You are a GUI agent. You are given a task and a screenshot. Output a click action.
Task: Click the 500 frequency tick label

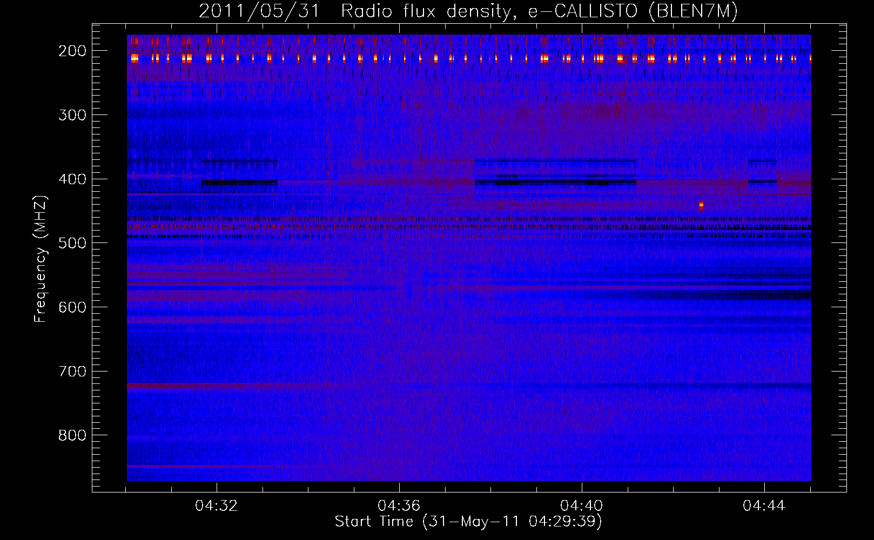[x=72, y=243]
